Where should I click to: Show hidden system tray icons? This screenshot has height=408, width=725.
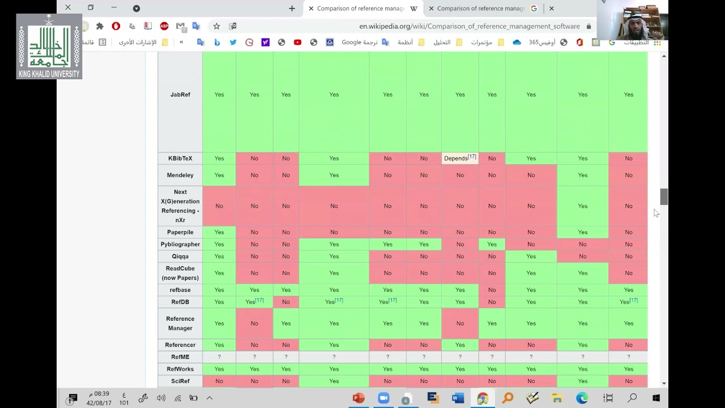point(209,398)
